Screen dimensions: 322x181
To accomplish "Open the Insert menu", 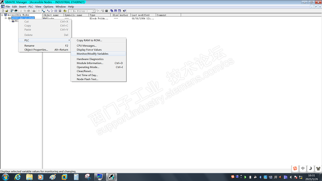I will 23,6.
